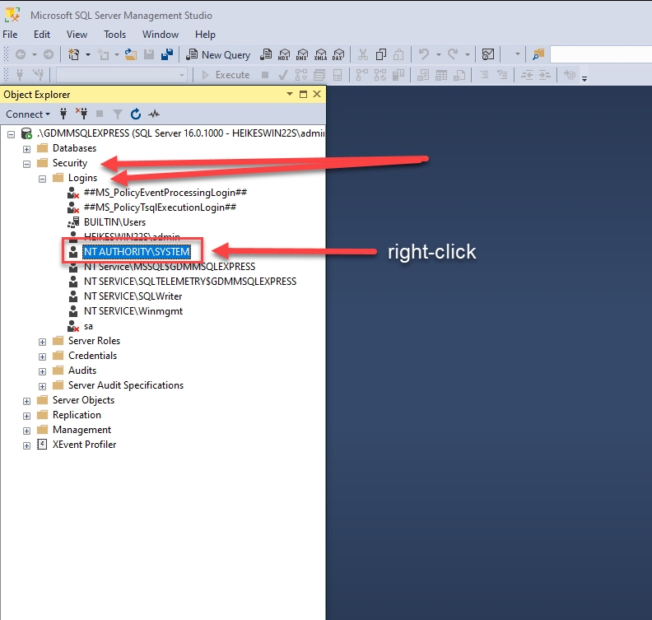Open a New Query window
Image resolution: width=652 pixels, height=620 pixels.
[218, 55]
